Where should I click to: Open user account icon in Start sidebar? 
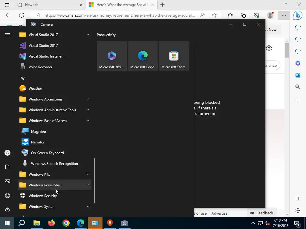coord(7,153)
